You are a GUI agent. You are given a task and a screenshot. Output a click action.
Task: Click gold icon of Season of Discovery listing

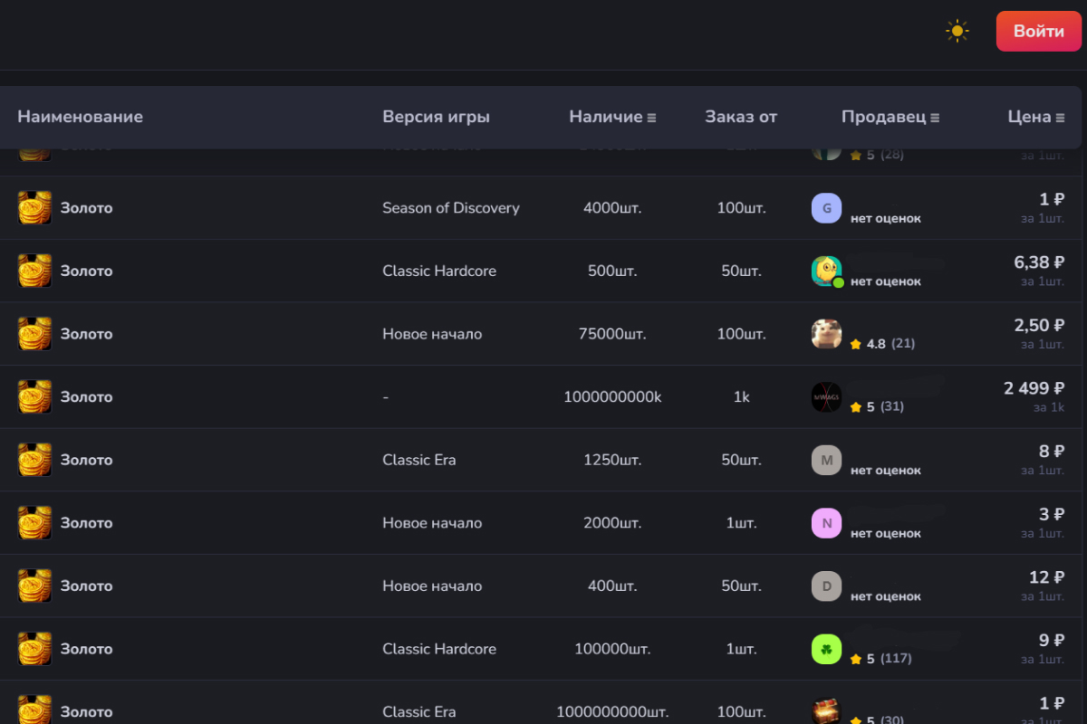(x=34, y=208)
